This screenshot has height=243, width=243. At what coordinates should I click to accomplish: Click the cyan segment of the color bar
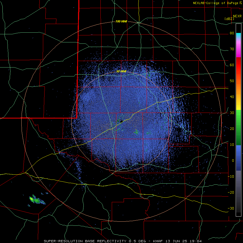point(238,36)
